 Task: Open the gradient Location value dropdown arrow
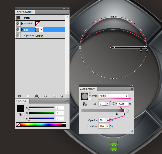107,126
